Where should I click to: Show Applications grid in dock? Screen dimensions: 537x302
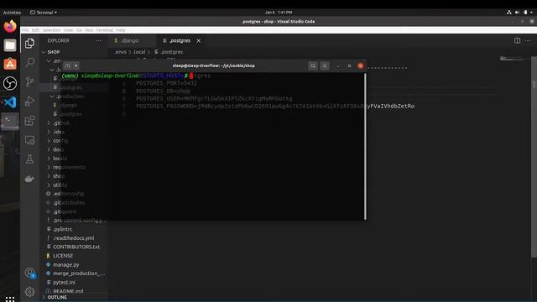pyautogui.click(x=10, y=299)
